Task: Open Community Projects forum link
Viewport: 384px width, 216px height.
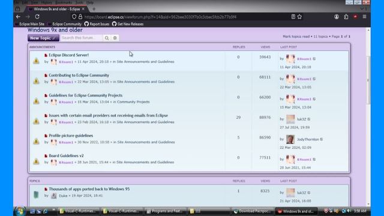Action: tap(133, 102)
